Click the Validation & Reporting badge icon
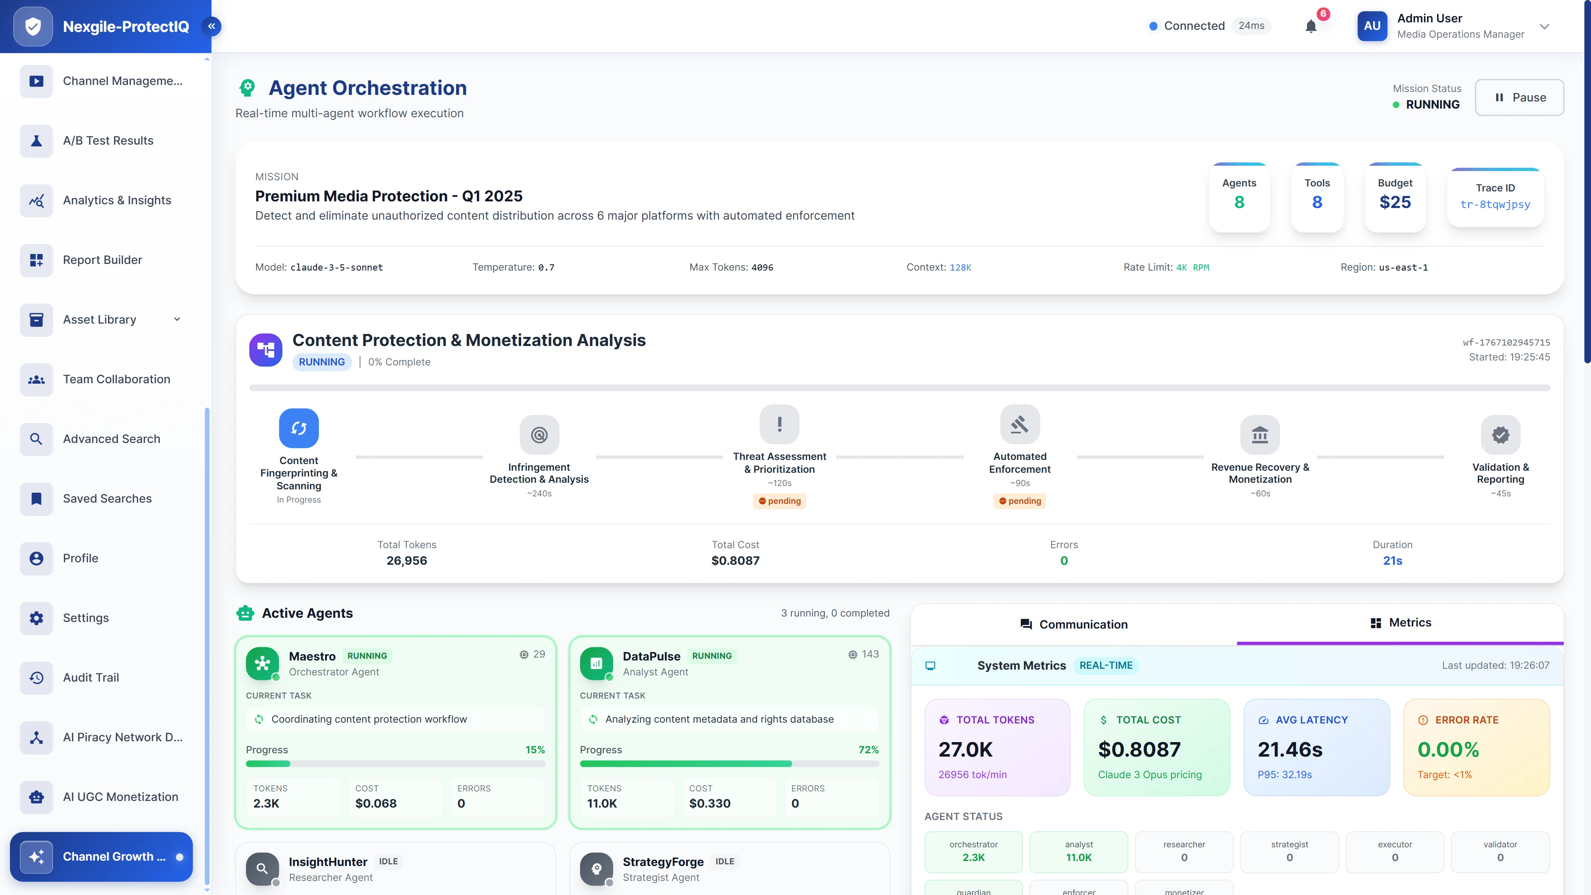 1501,435
